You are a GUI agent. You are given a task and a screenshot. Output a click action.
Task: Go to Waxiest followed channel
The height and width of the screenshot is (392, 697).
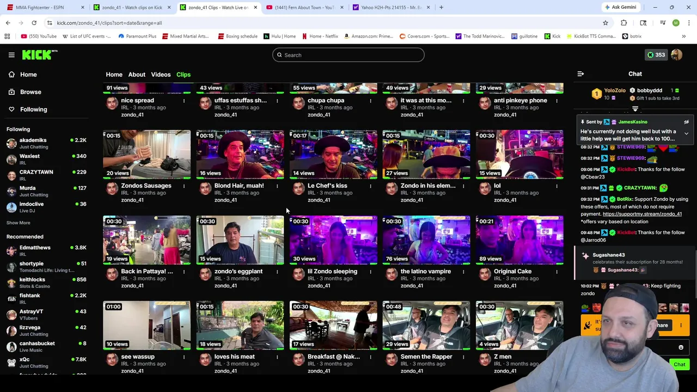click(x=46, y=159)
